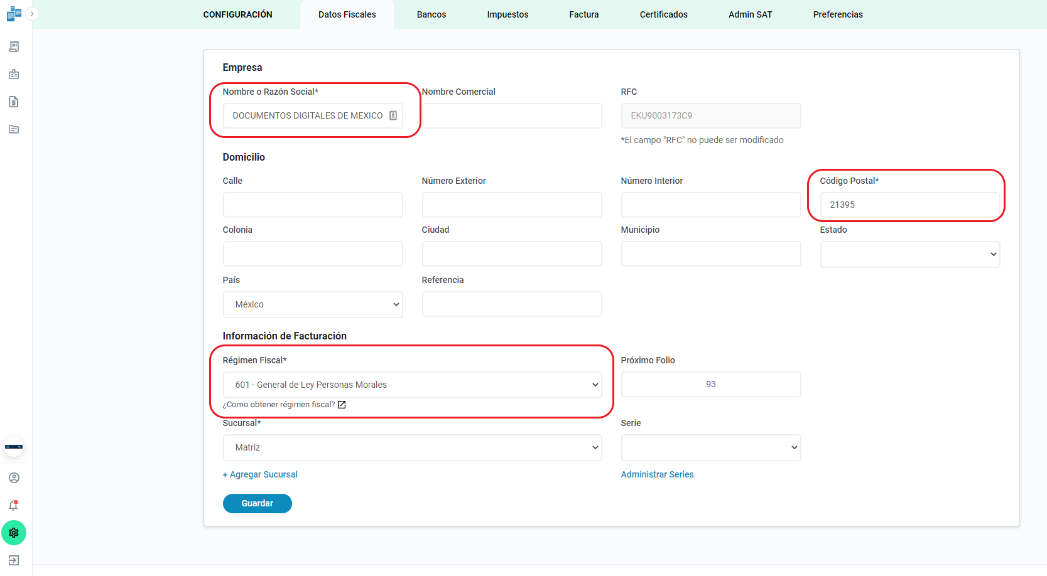This screenshot has height=576, width=1047.
Task: Click the Domicilio section heading
Action: coord(244,157)
